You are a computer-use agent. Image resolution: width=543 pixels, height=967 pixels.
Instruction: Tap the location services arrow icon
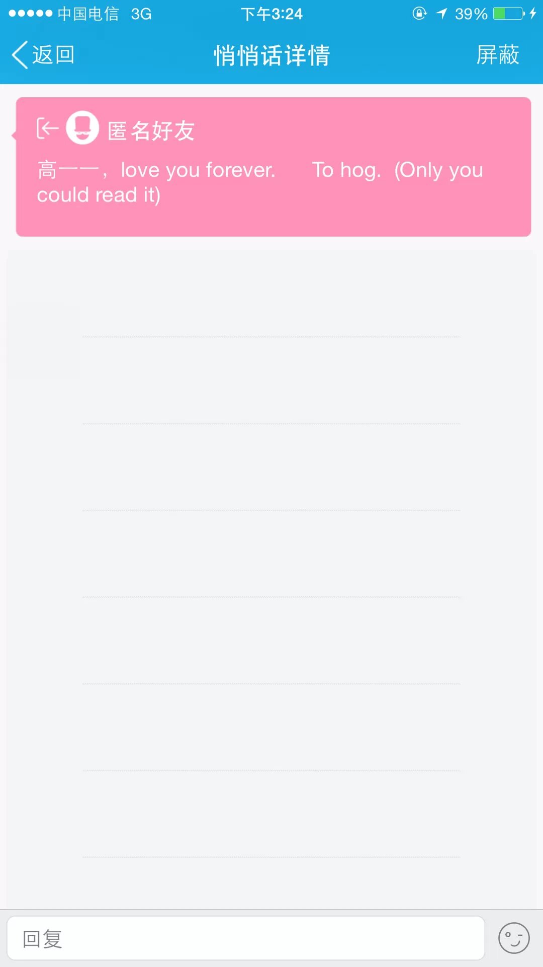click(x=441, y=14)
